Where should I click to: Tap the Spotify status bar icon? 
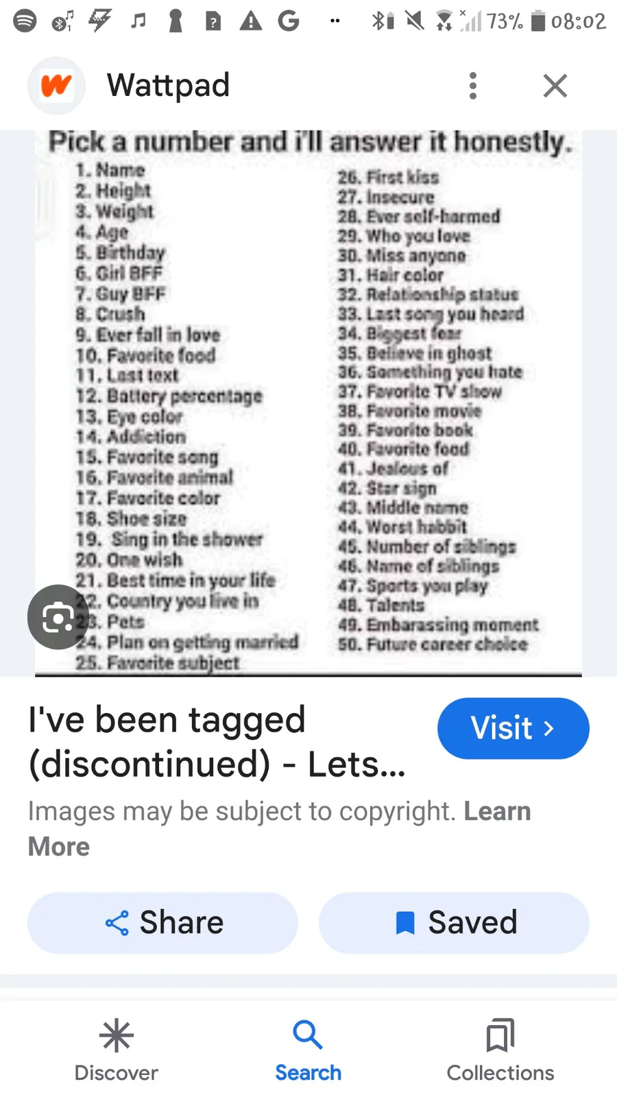click(x=25, y=21)
